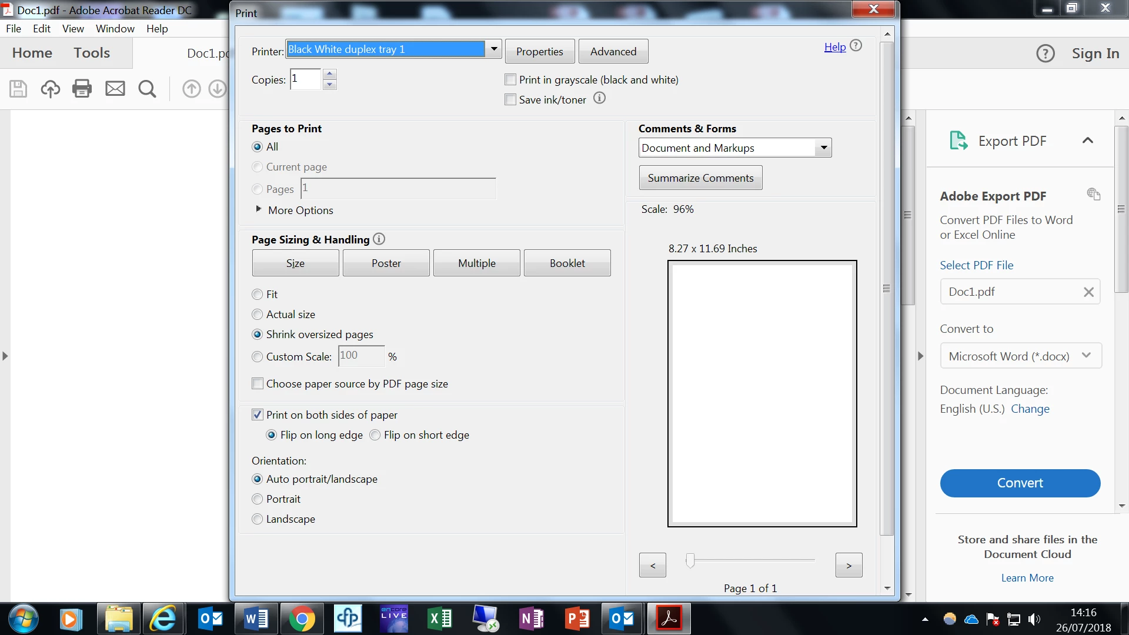The image size is (1129, 635).
Task: Click the send by email envelope icon
Action: click(x=115, y=89)
